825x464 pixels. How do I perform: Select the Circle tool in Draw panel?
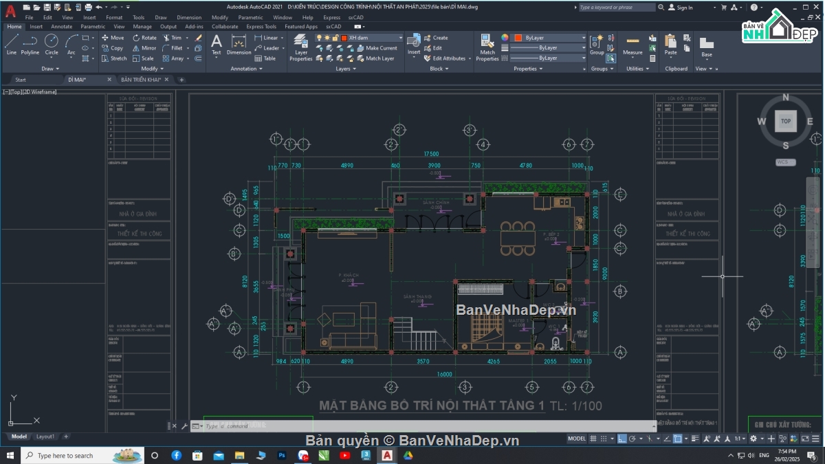click(x=52, y=43)
